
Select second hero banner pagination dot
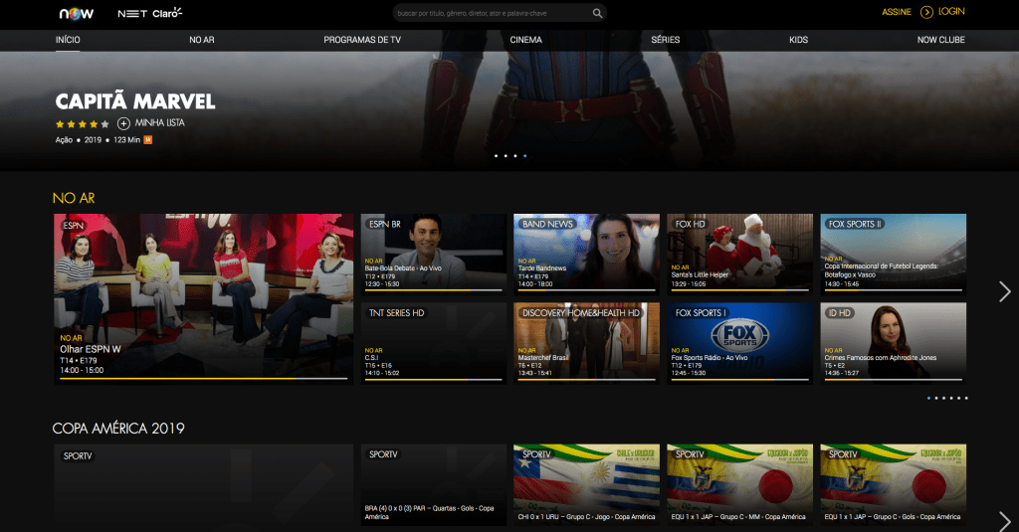pyautogui.click(x=506, y=156)
